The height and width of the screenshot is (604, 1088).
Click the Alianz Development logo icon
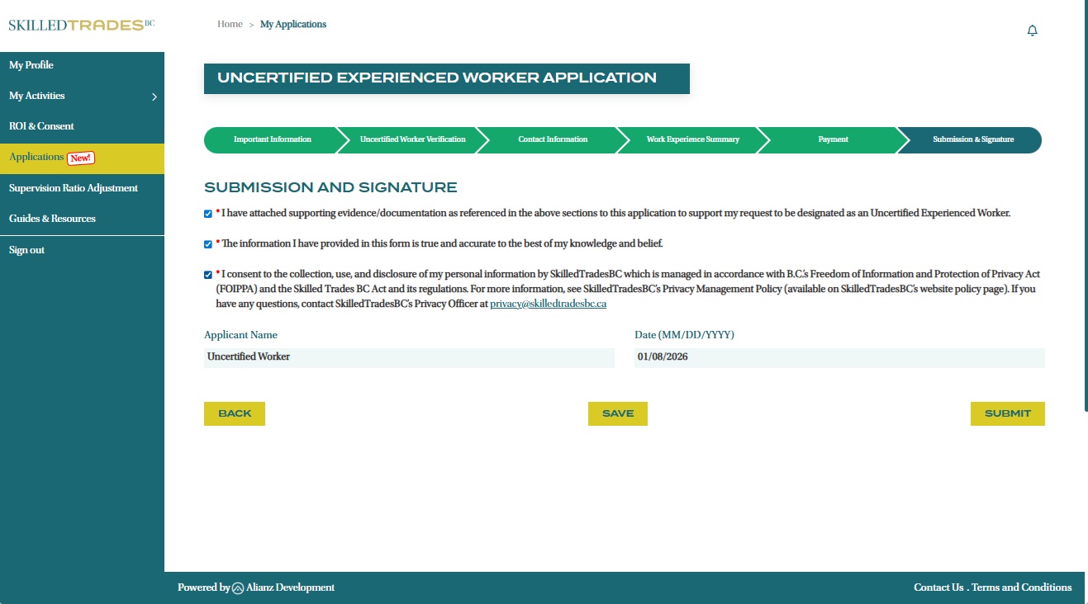pos(238,588)
